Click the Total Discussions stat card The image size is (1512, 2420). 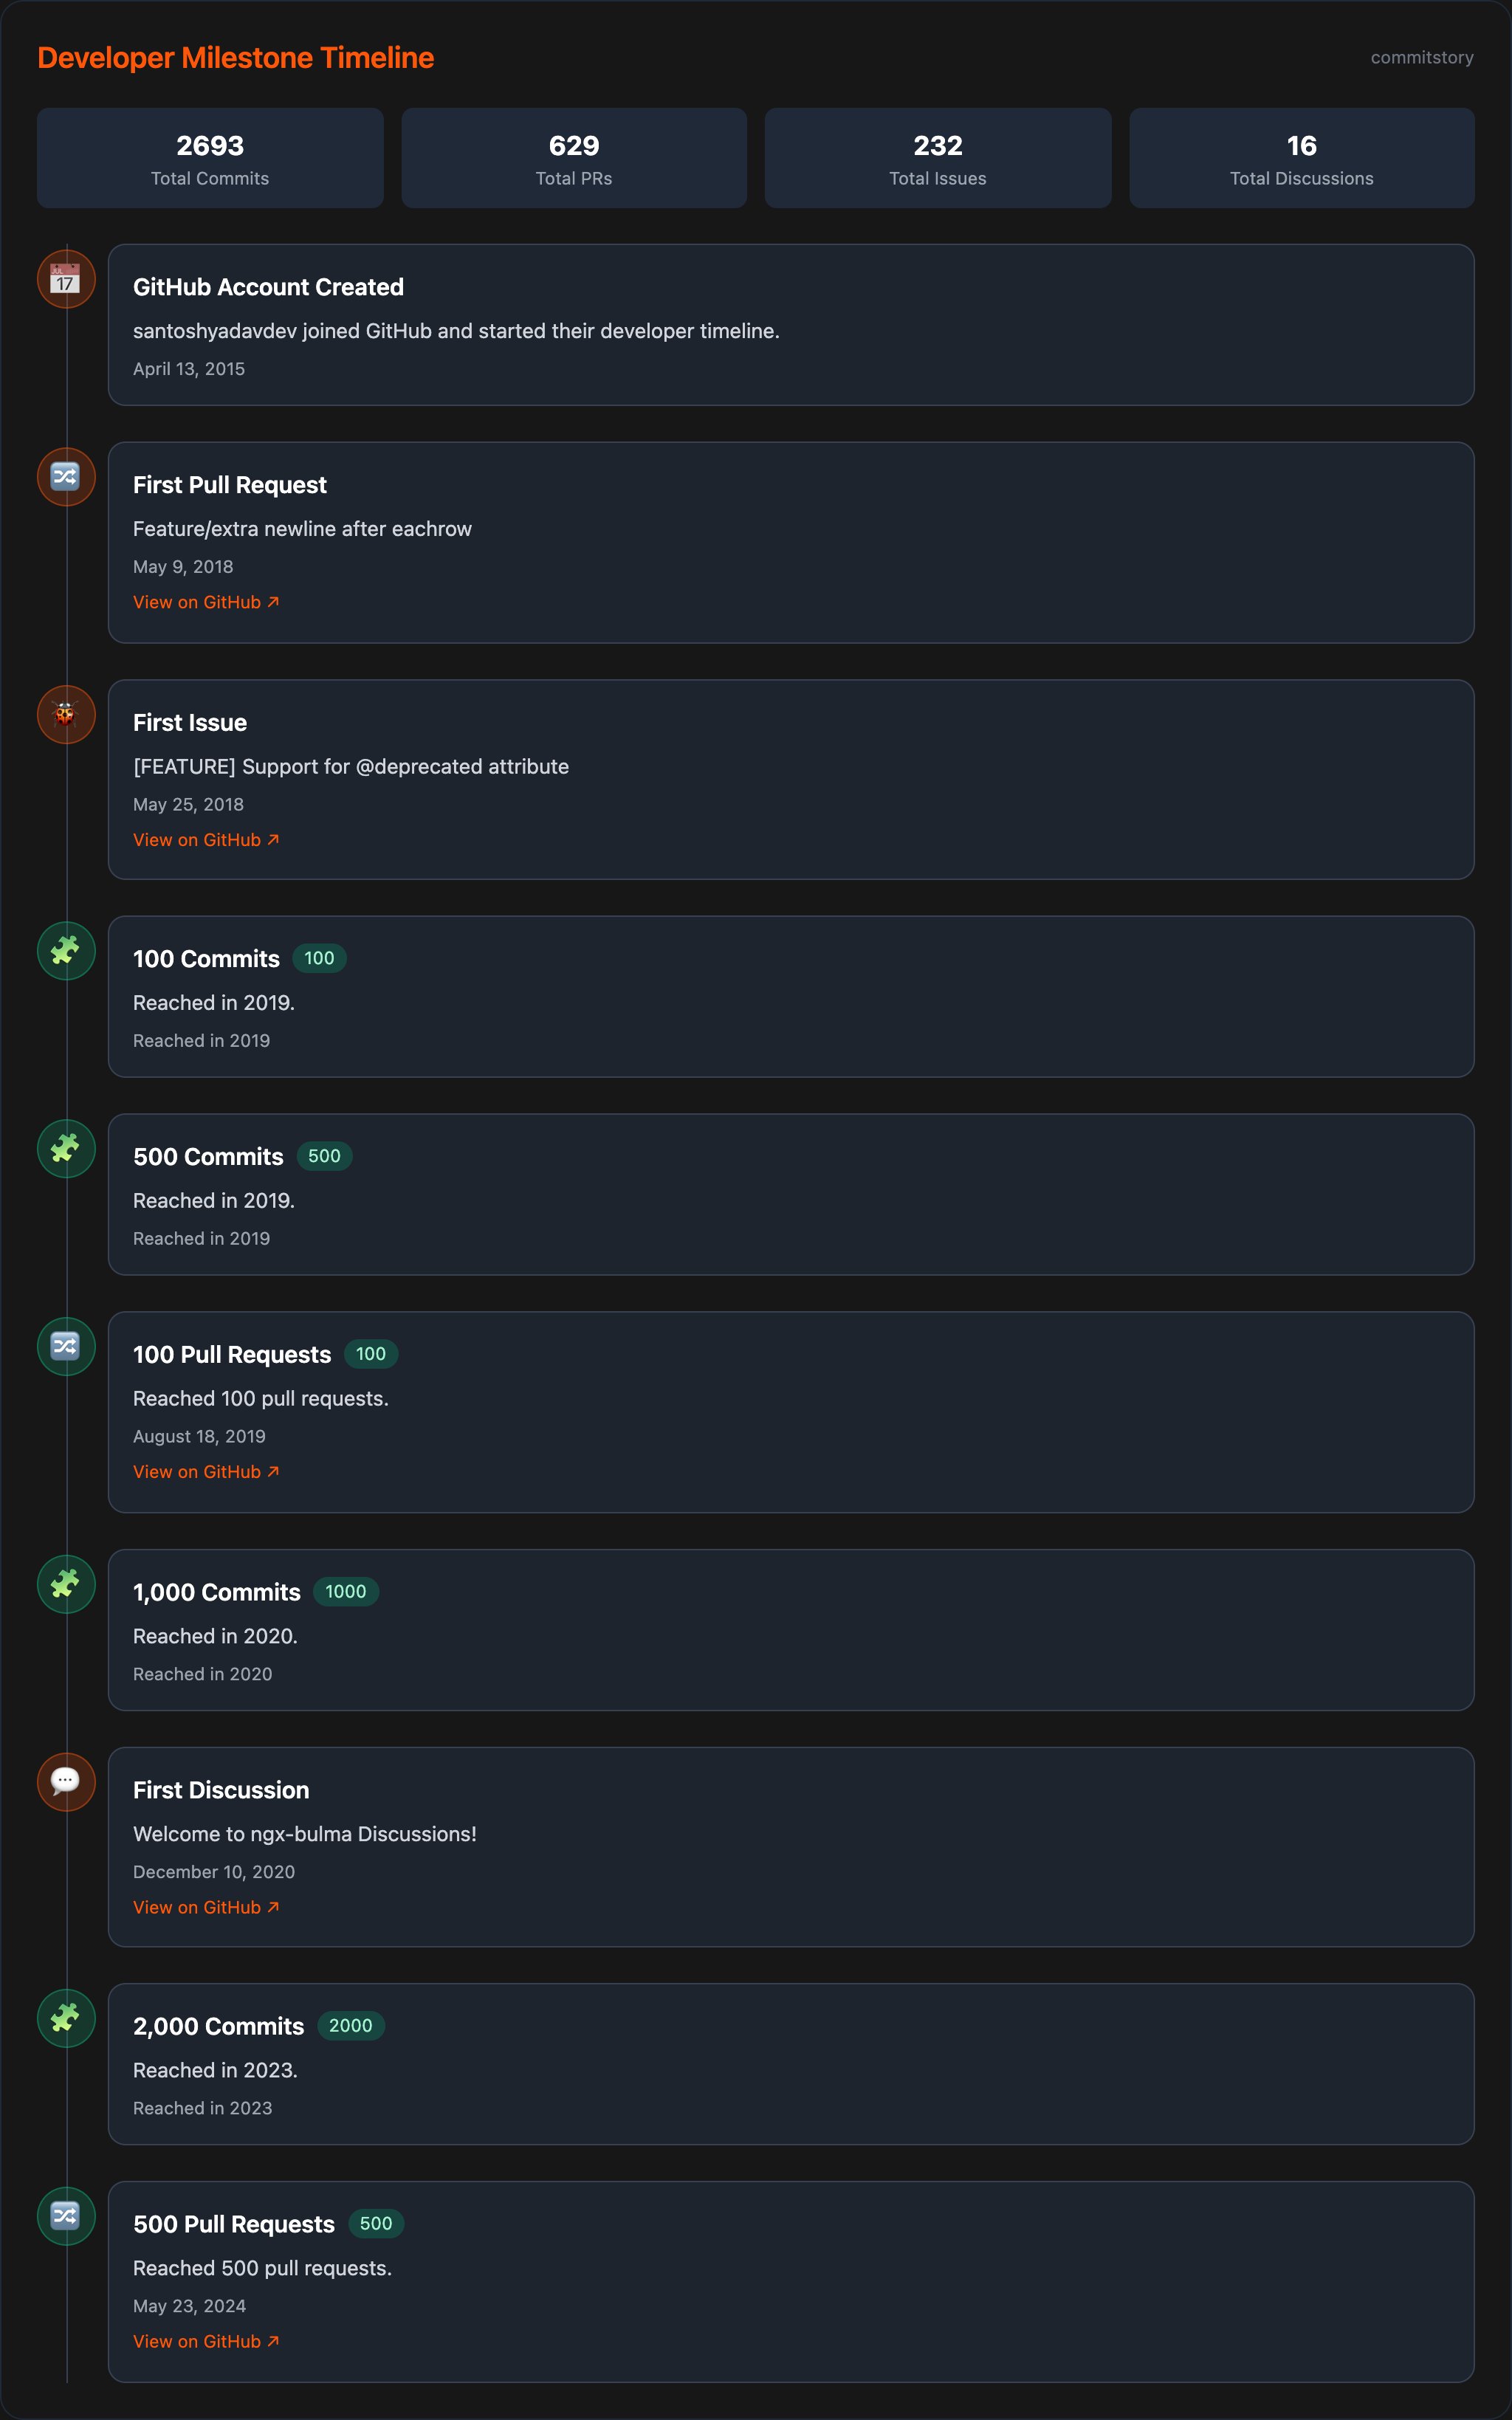pyautogui.click(x=1301, y=158)
